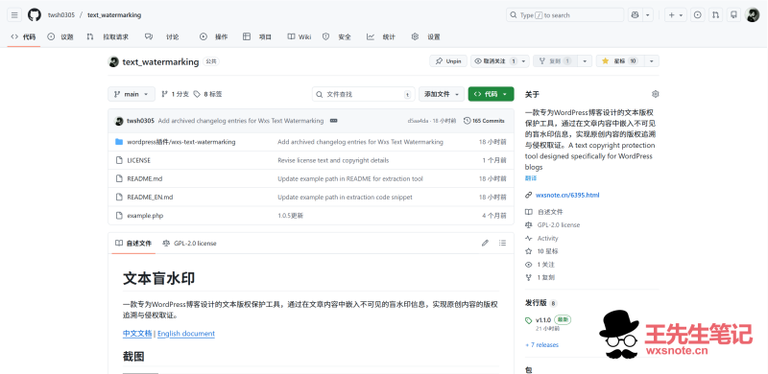Open the 统计 insights tab
Image resolution: width=768 pixels, height=374 pixels.
pyautogui.click(x=381, y=36)
